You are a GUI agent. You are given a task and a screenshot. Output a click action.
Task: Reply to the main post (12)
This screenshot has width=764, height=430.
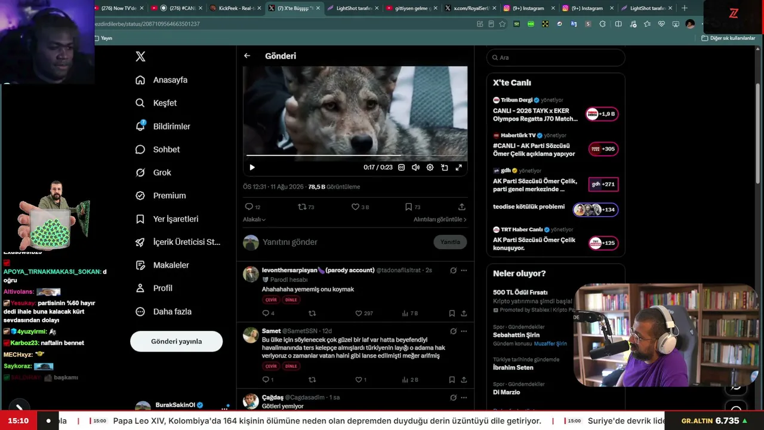252,207
